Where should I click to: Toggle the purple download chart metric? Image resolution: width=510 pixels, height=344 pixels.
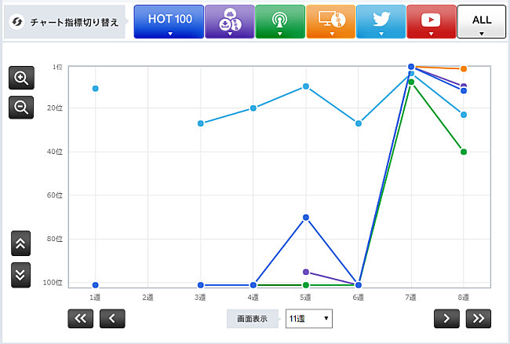point(229,21)
